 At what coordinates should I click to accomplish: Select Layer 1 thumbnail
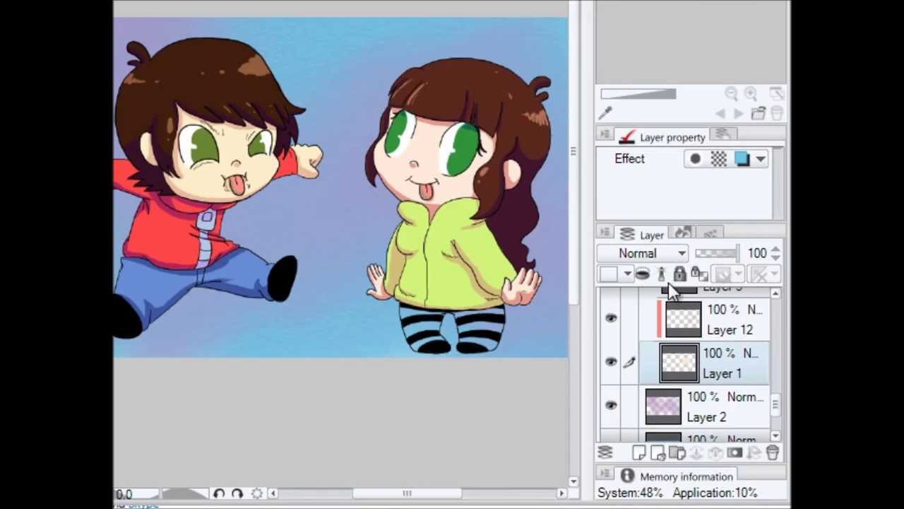[x=679, y=363]
